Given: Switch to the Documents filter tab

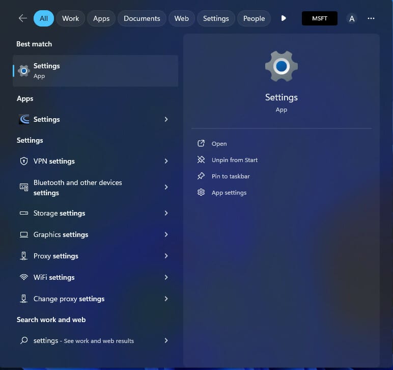Looking at the screenshot, I should (142, 18).
